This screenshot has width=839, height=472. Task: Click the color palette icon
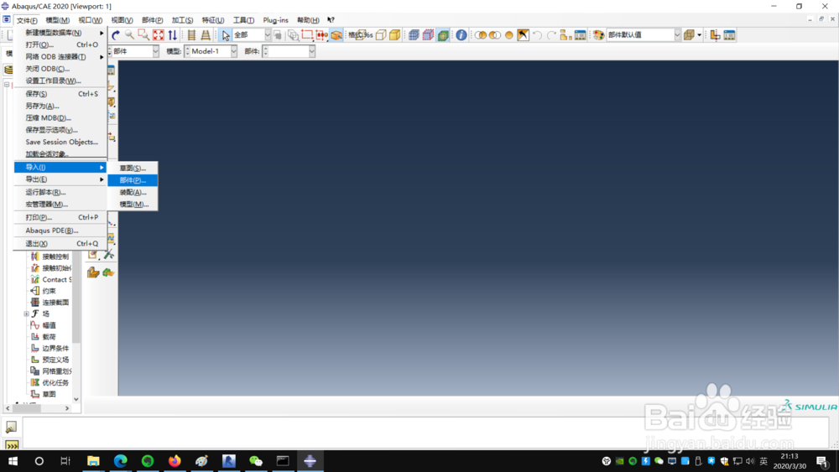click(x=599, y=35)
